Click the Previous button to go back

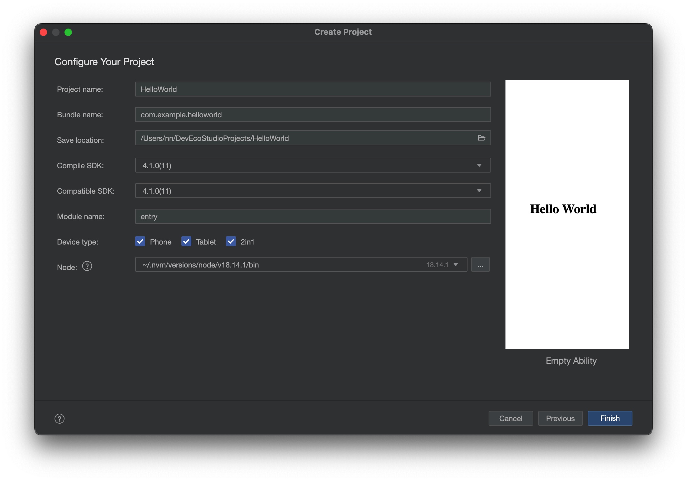click(560, 418)
